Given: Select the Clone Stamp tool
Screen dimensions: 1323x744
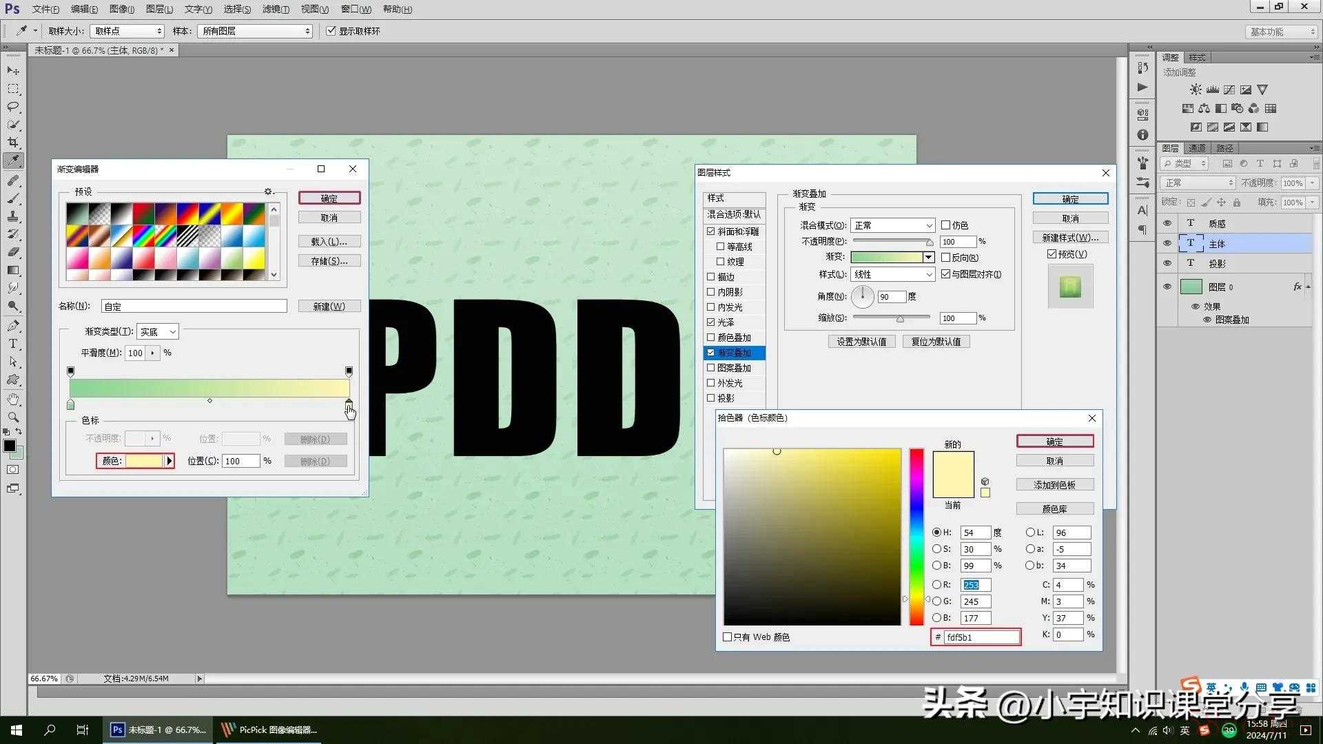Looking at the screenshot, I should click(x=13, y=216).
